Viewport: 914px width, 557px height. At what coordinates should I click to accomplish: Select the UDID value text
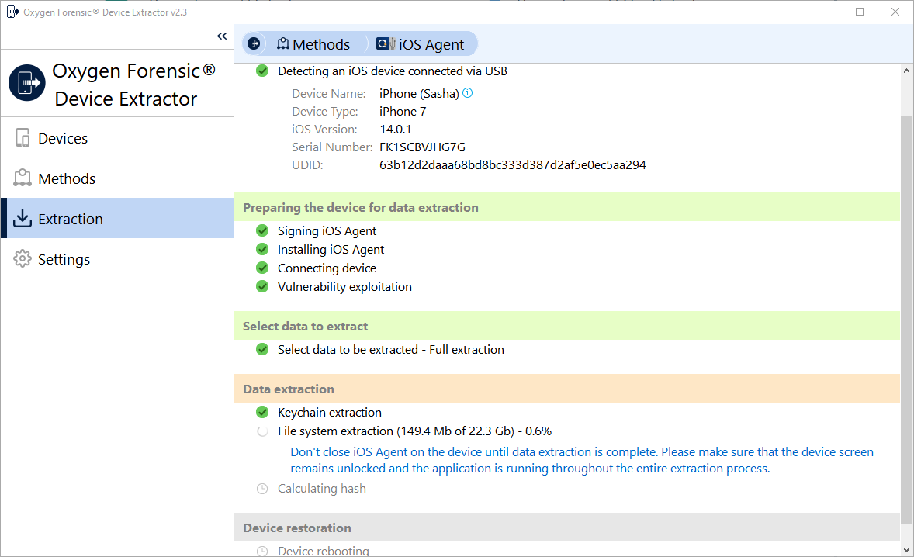pyautogui.click(x=512, y=165)
